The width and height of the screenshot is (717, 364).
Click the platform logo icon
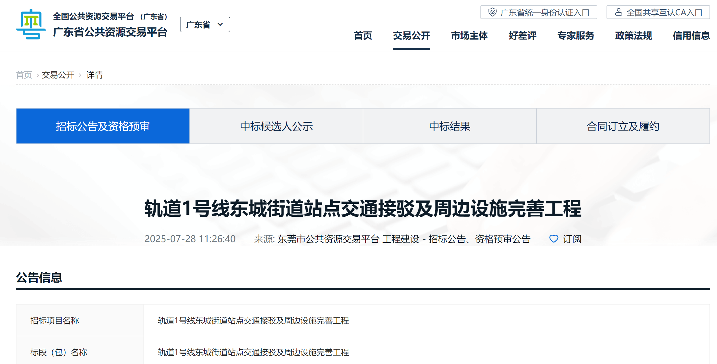31,25
